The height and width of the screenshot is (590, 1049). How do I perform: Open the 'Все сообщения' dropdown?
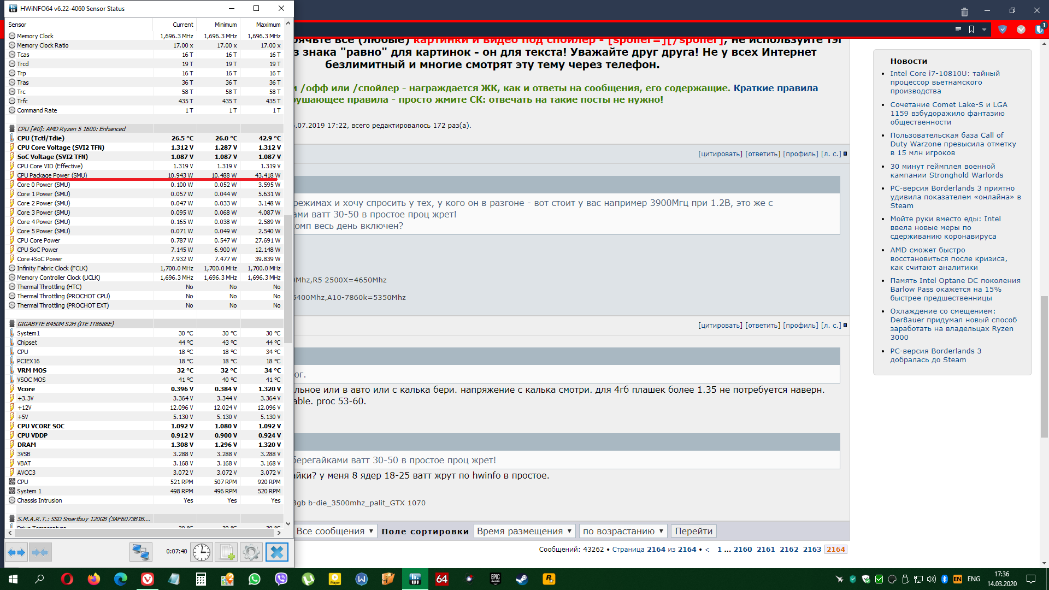[x=335, y=531]
